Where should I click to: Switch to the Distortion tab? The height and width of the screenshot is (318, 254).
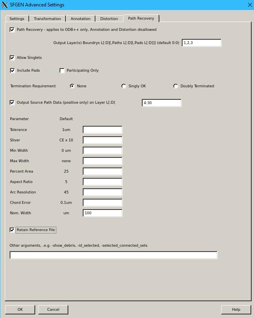[109, 19]
